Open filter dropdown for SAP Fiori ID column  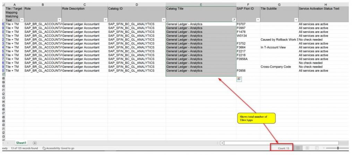[258, 20]
